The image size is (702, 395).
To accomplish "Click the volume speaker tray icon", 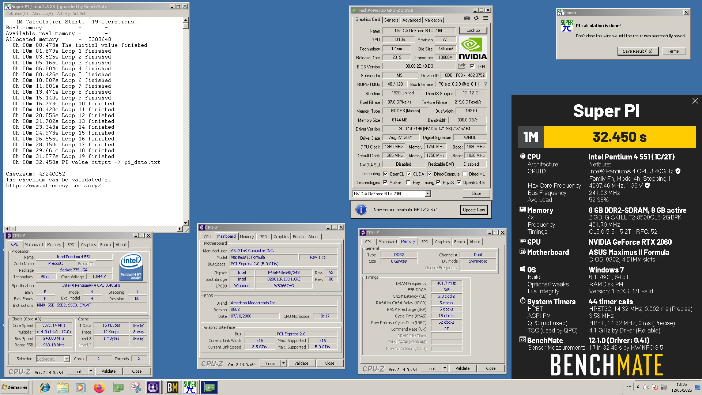I will tap(646, 387).
